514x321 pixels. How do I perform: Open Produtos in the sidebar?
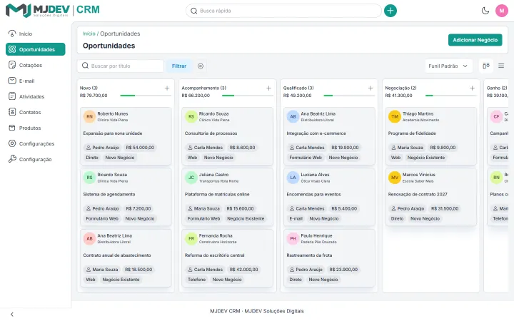coord(36,128)
